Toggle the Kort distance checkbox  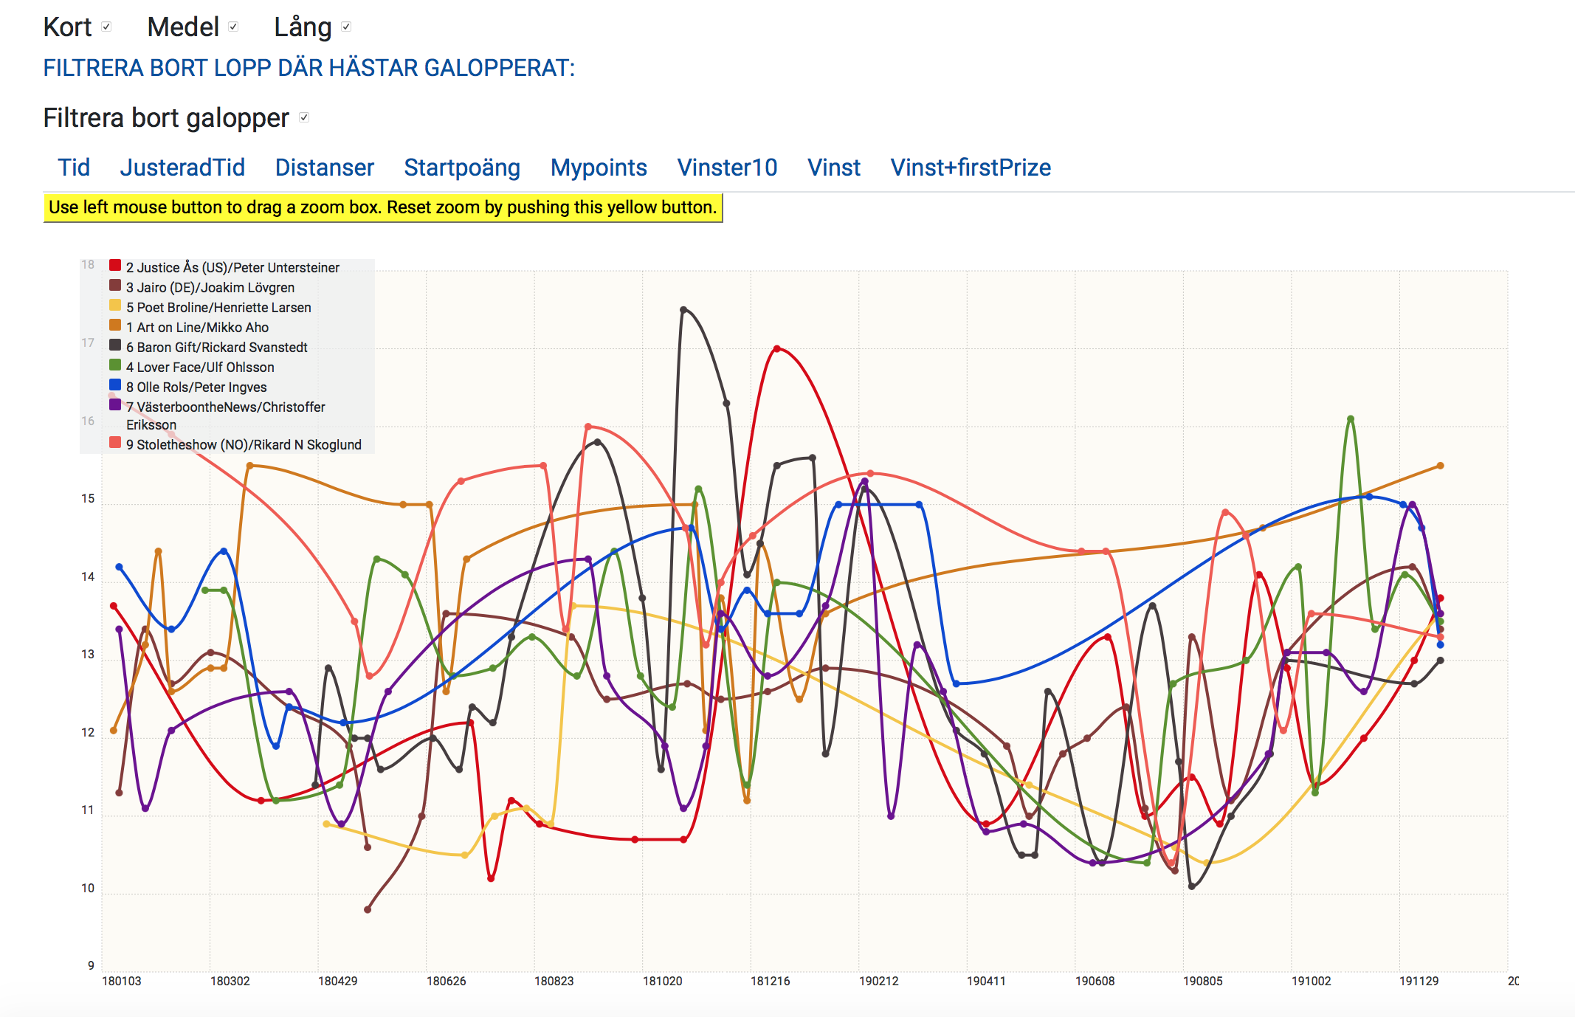106,27
